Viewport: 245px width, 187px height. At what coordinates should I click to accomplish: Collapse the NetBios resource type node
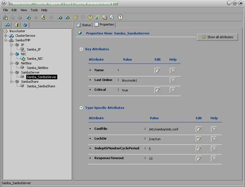click(x=12, y=63)
